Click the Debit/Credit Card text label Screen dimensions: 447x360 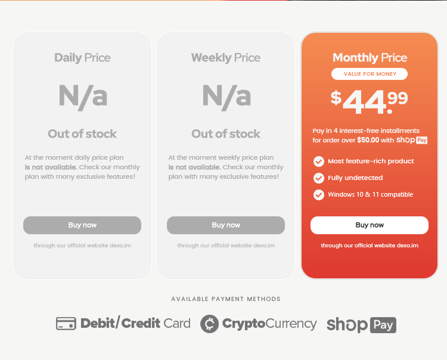(x=135, y=324)
